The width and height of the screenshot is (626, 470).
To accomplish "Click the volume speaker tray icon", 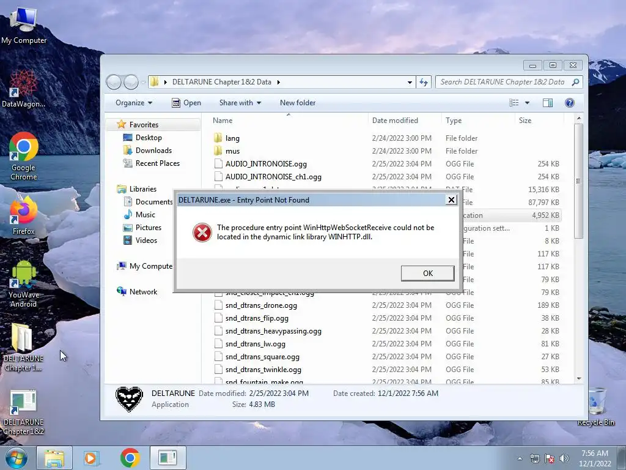I will 564,458.
